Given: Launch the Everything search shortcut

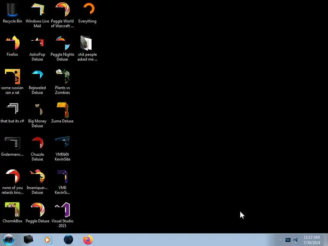Looking at the screenshot, I should [x=87, y=13].
